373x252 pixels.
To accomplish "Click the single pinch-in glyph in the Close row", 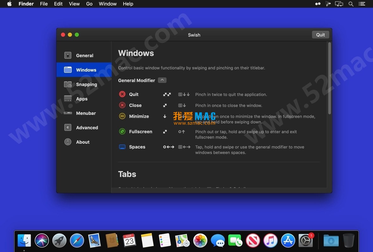I will 165,105.
